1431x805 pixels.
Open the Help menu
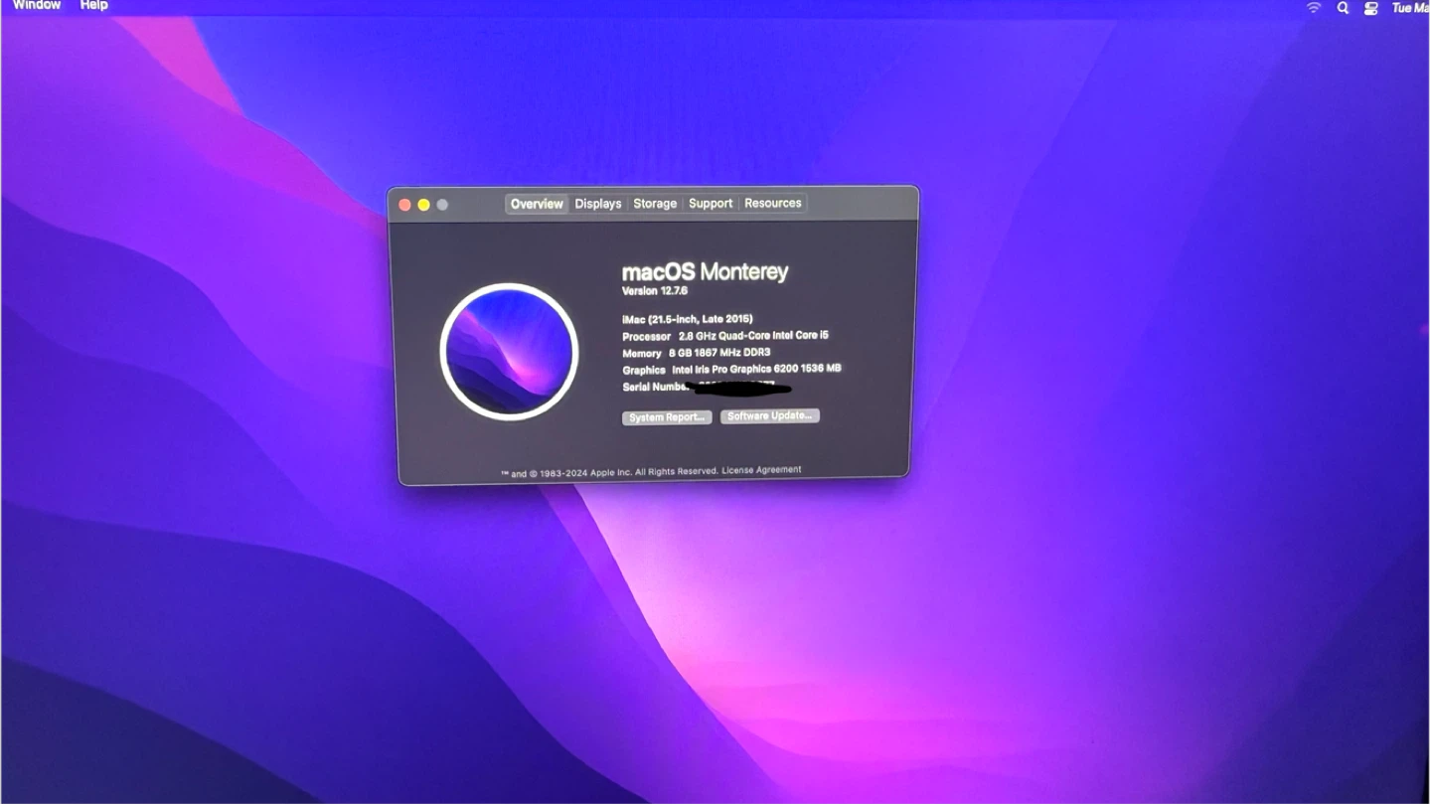click(x=93, y=6)
